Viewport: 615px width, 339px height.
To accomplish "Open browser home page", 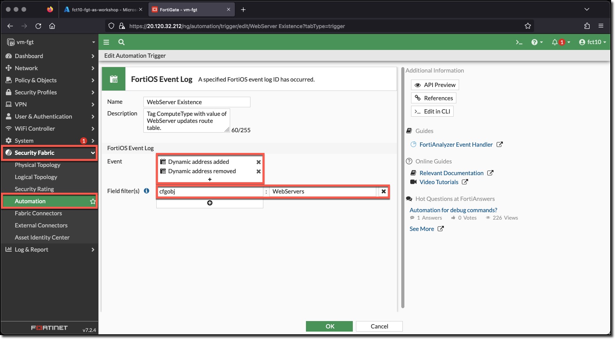I will (x=52, y=26).
